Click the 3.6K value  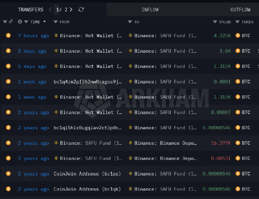point(225,51)
